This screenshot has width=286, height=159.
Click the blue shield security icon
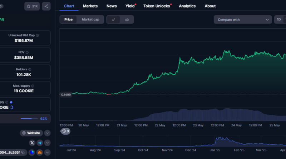tap(32, 153)
